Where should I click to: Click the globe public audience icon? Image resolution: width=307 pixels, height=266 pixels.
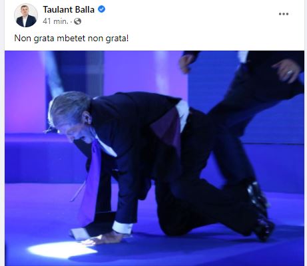[x=77, y=21]
